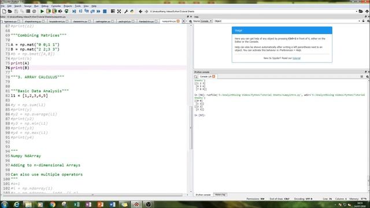The width and height of the screenshot is (370, 208).
Task: Click the editor tab browse arrow button
Action: [184, 21]
